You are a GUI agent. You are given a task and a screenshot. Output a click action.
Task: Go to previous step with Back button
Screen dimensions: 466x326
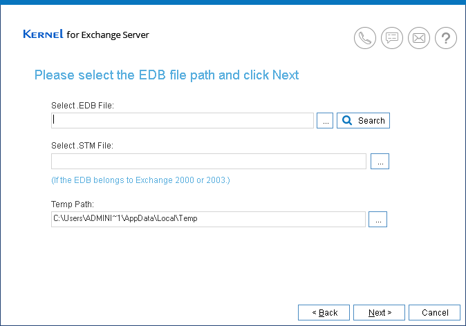point(324,313)
